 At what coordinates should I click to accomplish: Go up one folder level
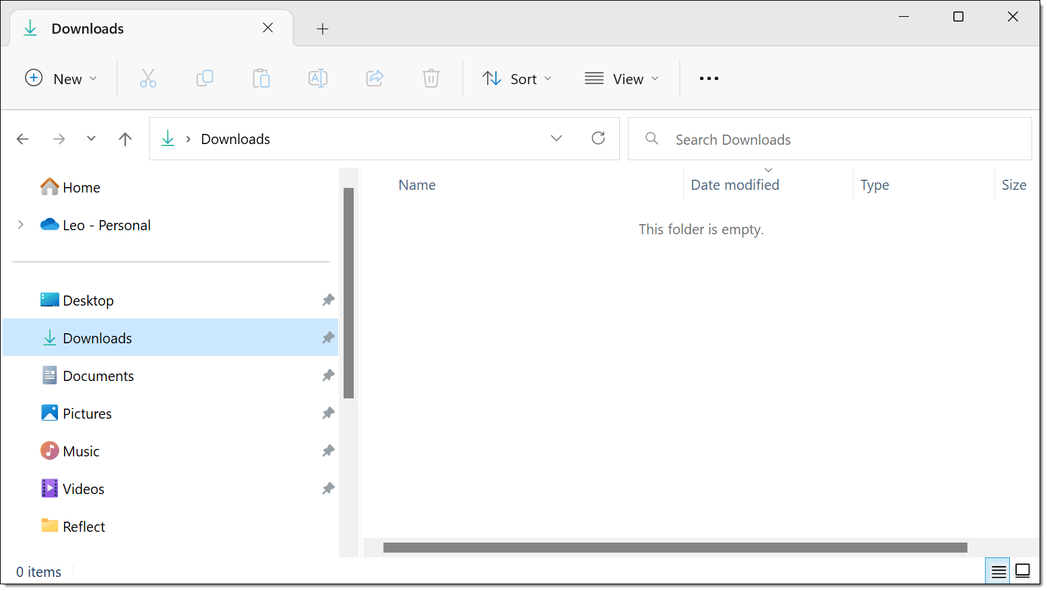(125, 139)
